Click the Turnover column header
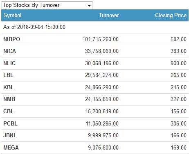189x154 pixels. (x=109, y=15)
